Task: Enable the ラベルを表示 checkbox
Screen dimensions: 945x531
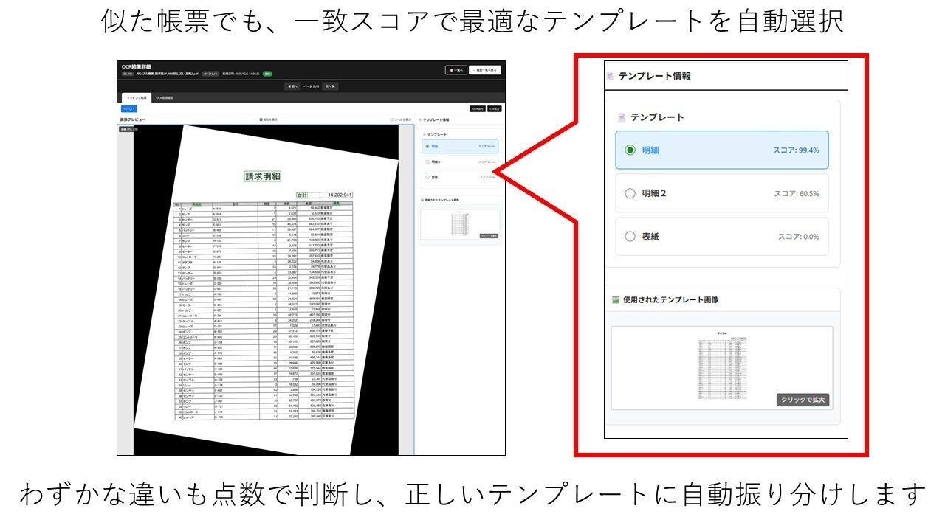Action: (391, 119)
